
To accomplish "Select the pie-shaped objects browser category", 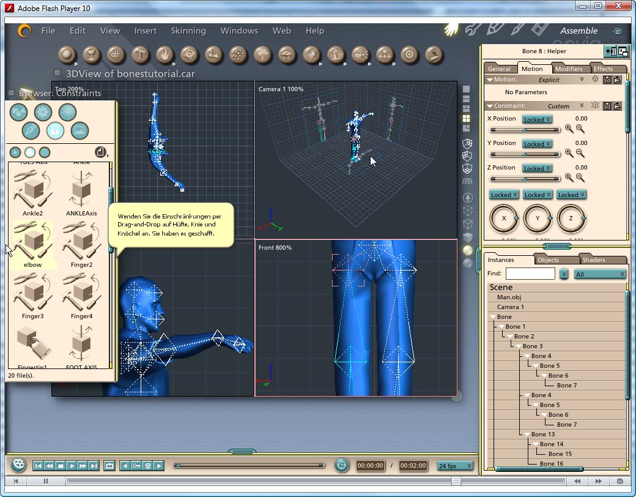I will click(18, 112).
